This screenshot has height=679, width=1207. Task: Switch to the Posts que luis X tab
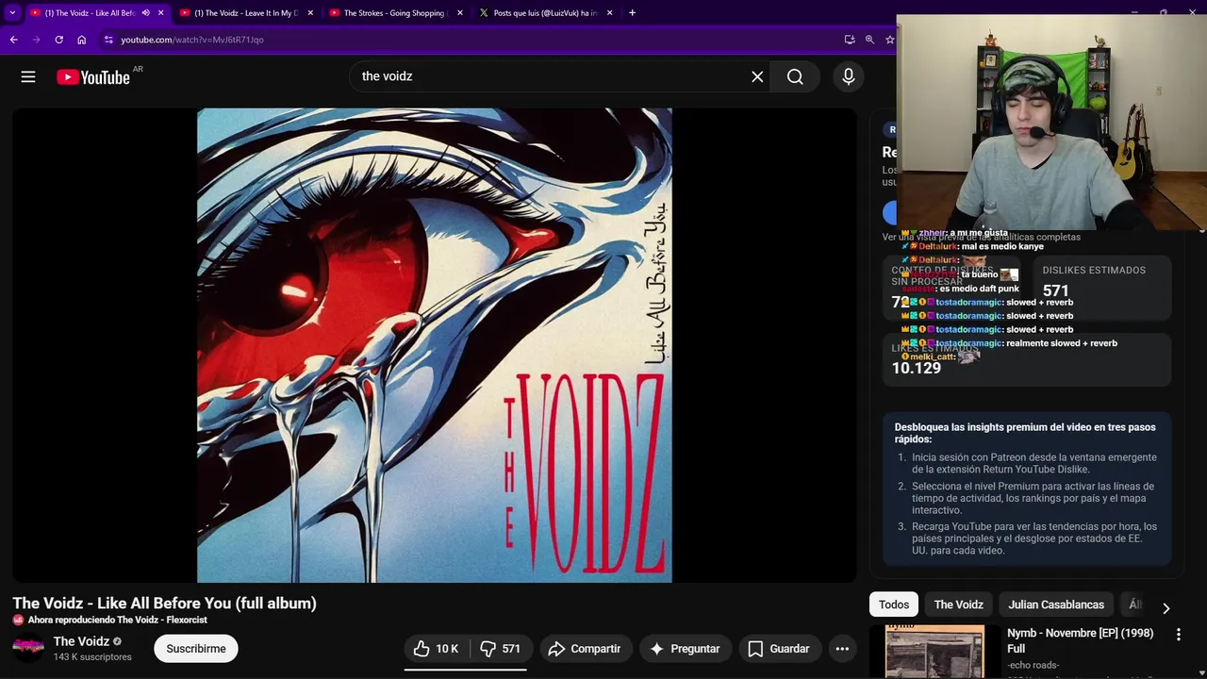(546, 12)
